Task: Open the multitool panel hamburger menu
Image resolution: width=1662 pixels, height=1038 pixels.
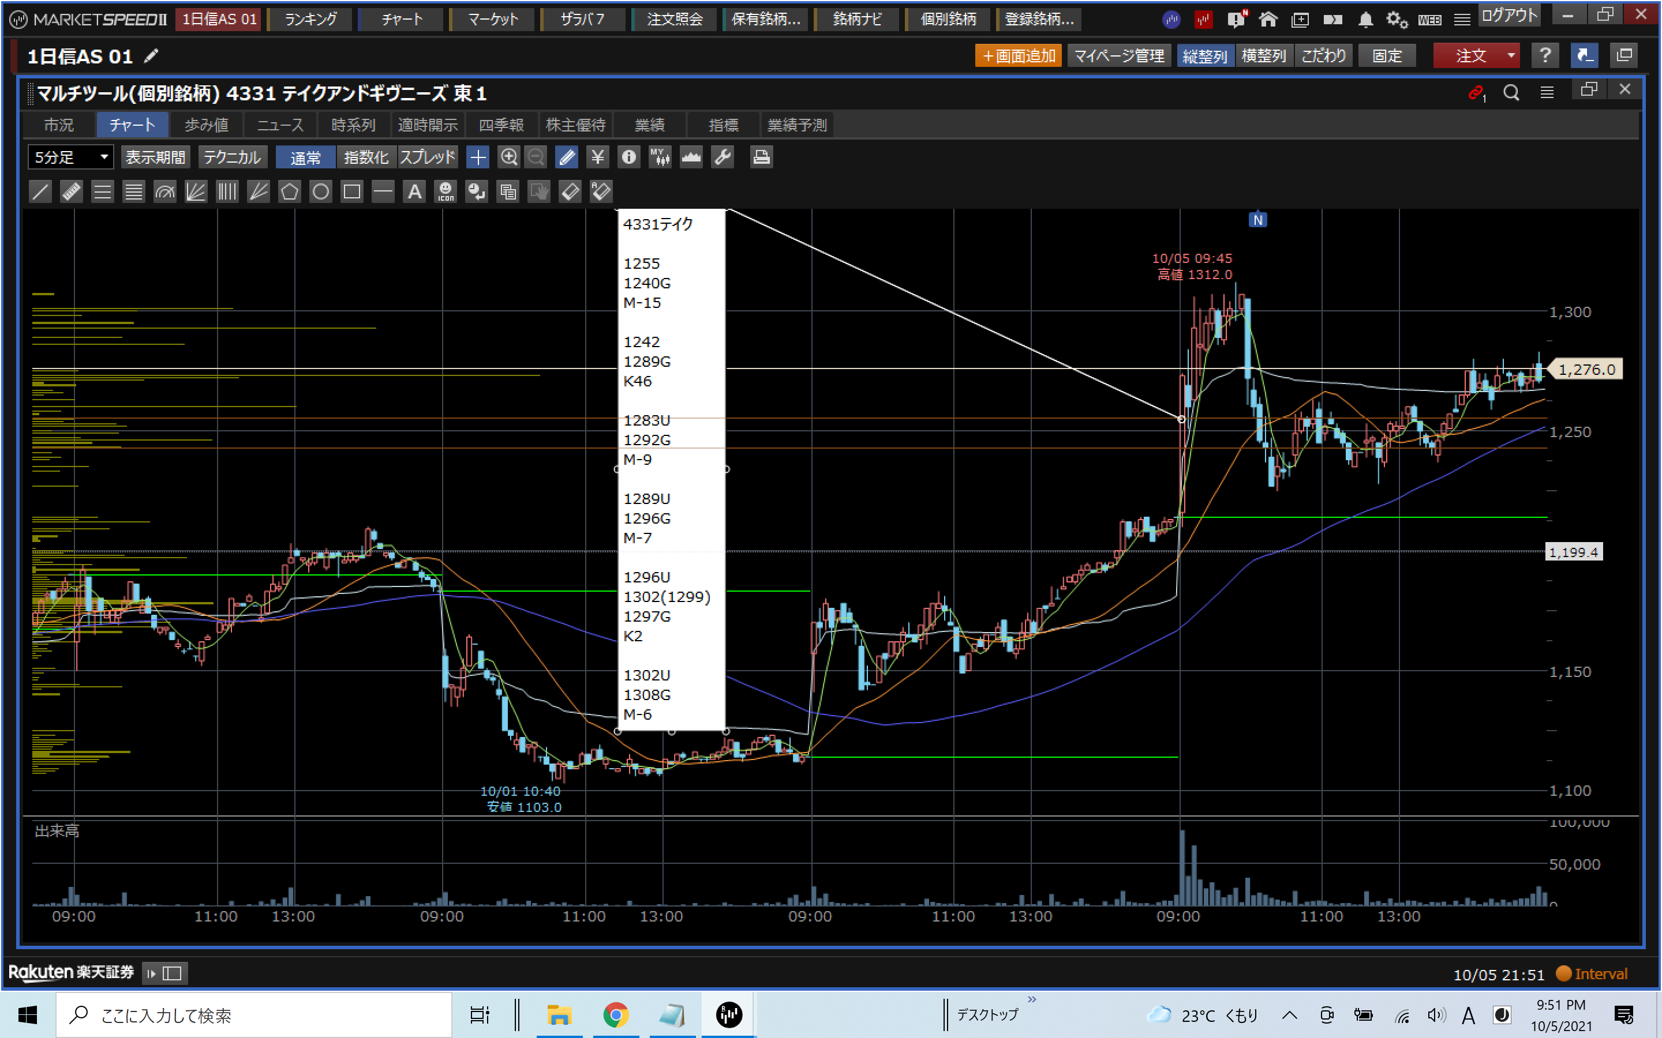Action: pos(1547,93)
